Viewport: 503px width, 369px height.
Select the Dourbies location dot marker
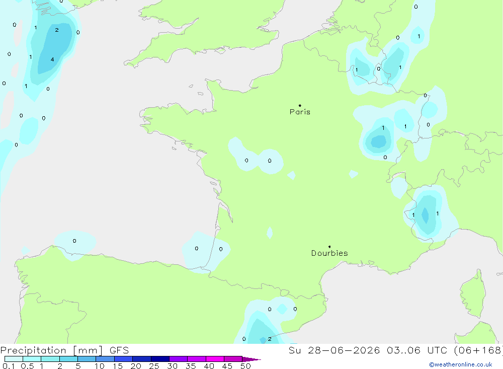click(329, 247)
